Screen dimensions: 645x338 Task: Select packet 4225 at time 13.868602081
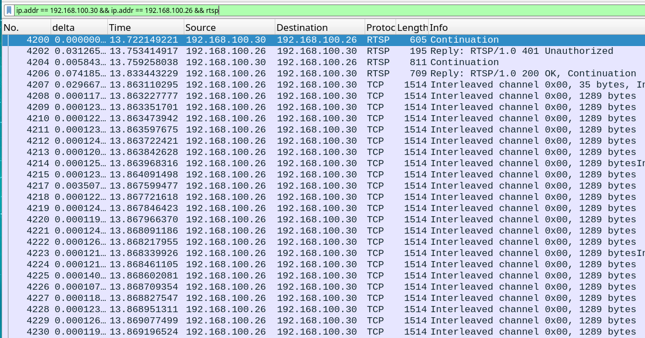322,276
